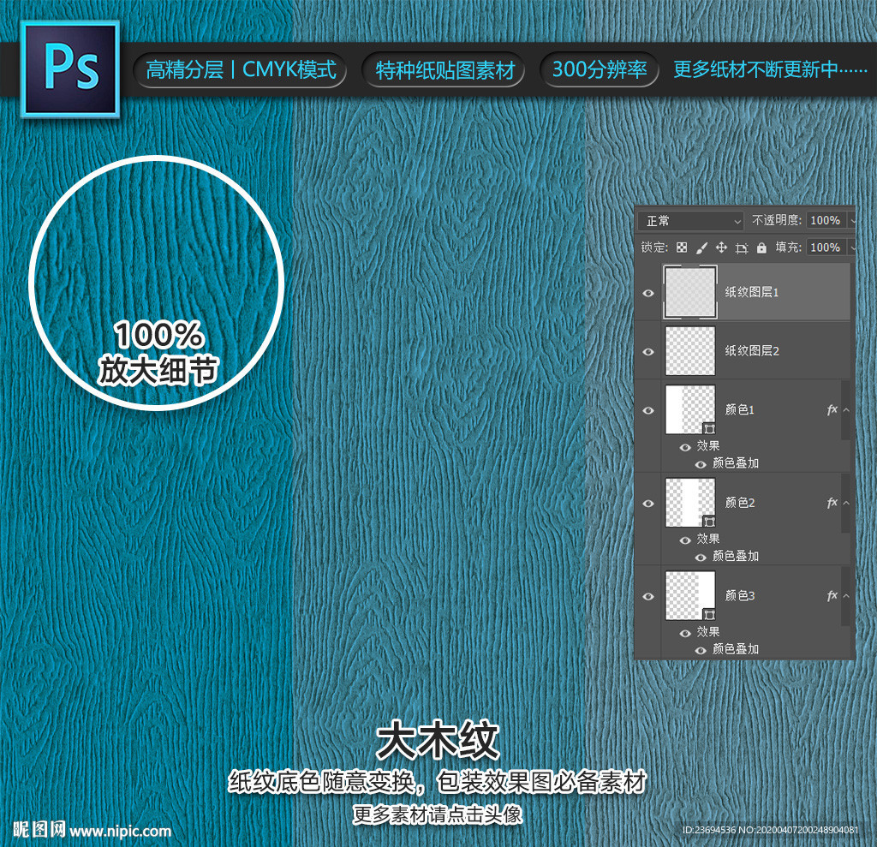Collapse effects of 颜色2 layer
Viewport: 877px width, 847px height.
pyautogui.click(x=846, y=503)
